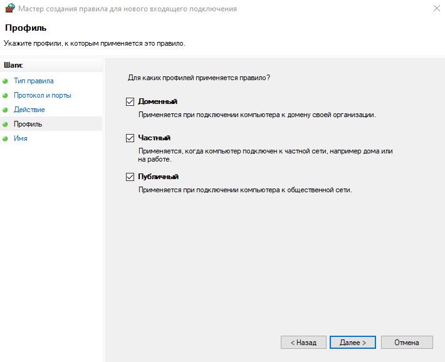Click the firewall wizard icon in title bar
This screenshot has height=362, width=445.
[x=9, y=9]
